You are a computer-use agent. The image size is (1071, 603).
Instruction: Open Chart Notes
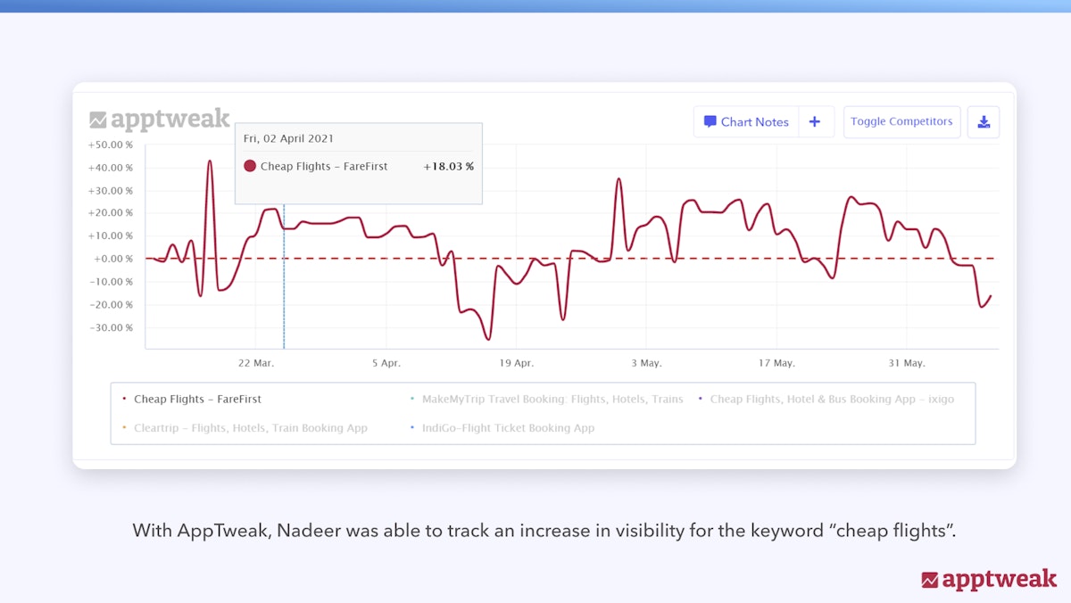(755, 121)
